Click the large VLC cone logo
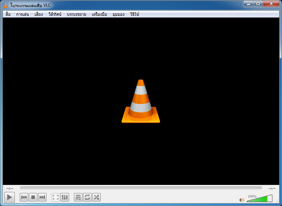Screen dimensions: 282x206 pyautogui.click(x=140, y=101)
